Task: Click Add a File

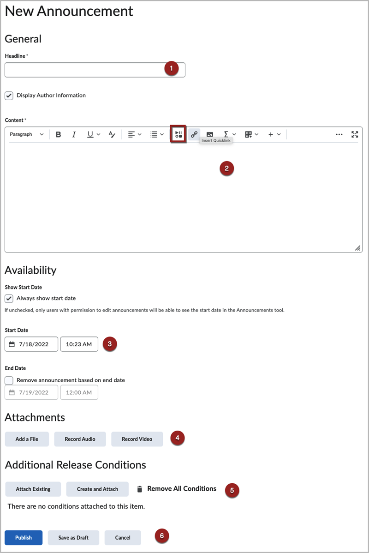Action: (x=27, y=439)
